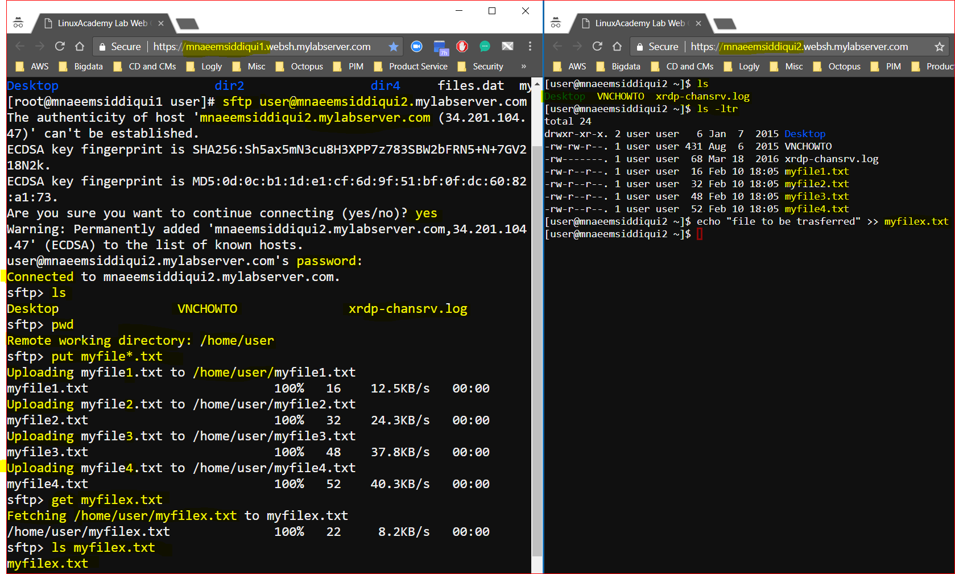The width and height of the screenshot is (955, 574).
Task: Open the green chat bubble extension
Action: pos(485,47)
